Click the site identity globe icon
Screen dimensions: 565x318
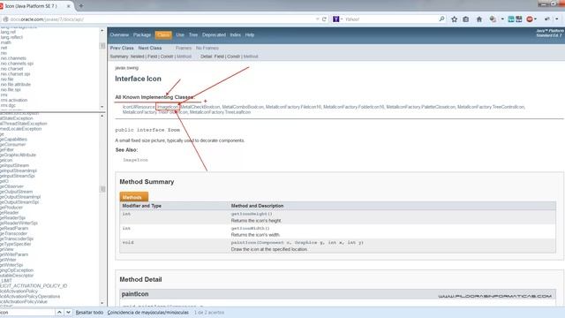(x=5, y=19)
